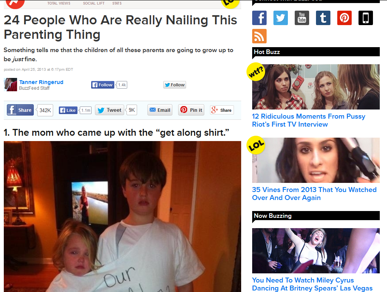The width and height of the screenshot is (387, 292).
Task: Tweet this article
Action: point(109,110)
